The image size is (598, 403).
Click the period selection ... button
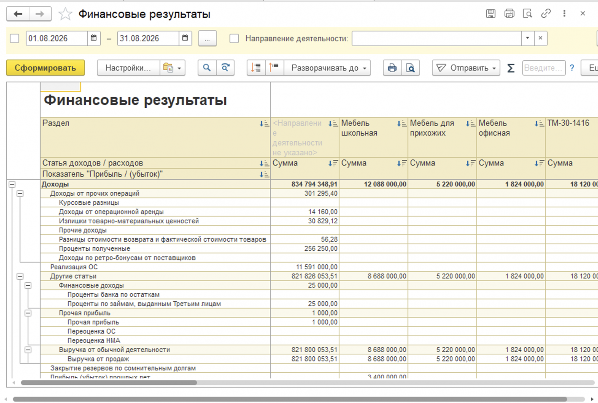click(x=207, y=38)
